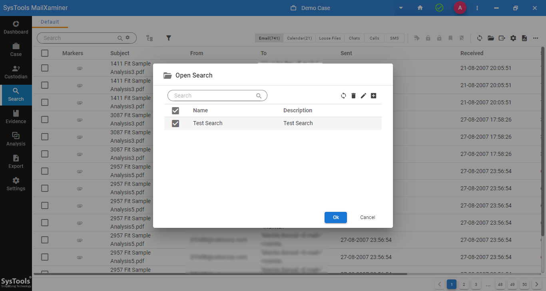Click the green checkmark status icon

439,8
